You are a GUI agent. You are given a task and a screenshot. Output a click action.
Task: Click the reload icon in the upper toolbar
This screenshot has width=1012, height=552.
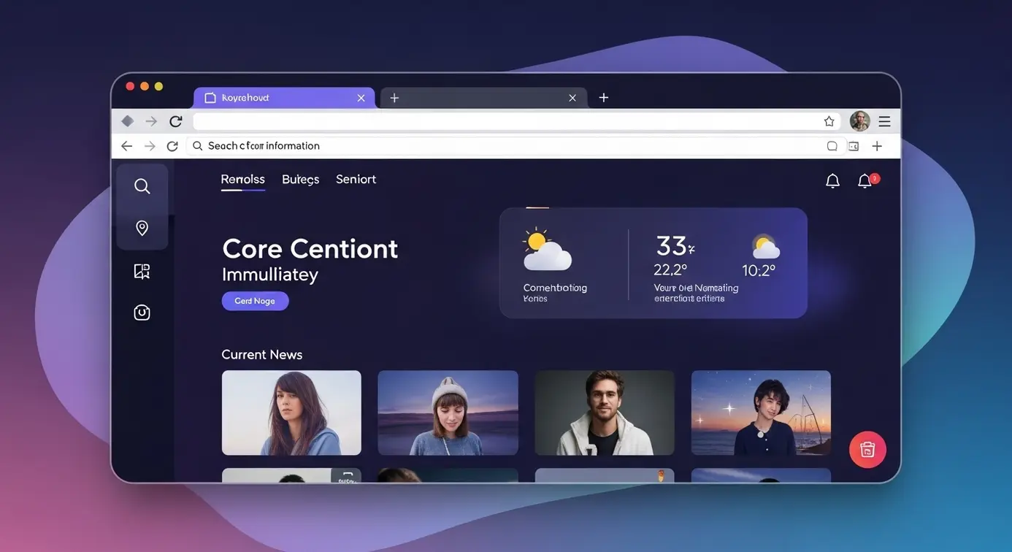[175, 121]
